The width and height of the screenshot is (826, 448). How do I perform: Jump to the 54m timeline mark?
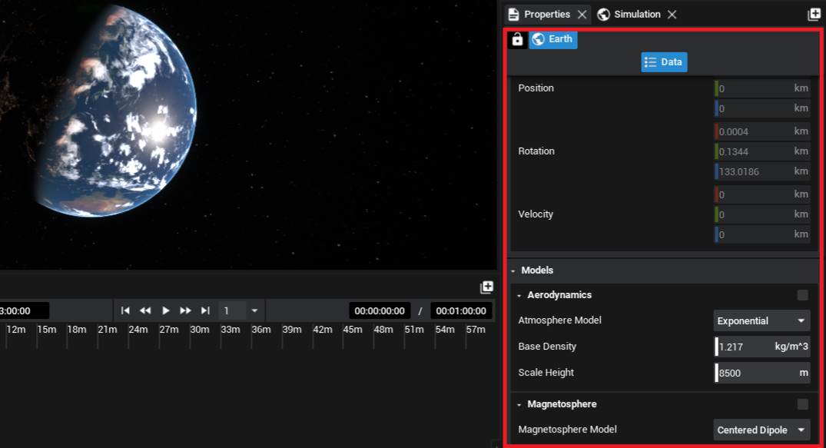445,330
